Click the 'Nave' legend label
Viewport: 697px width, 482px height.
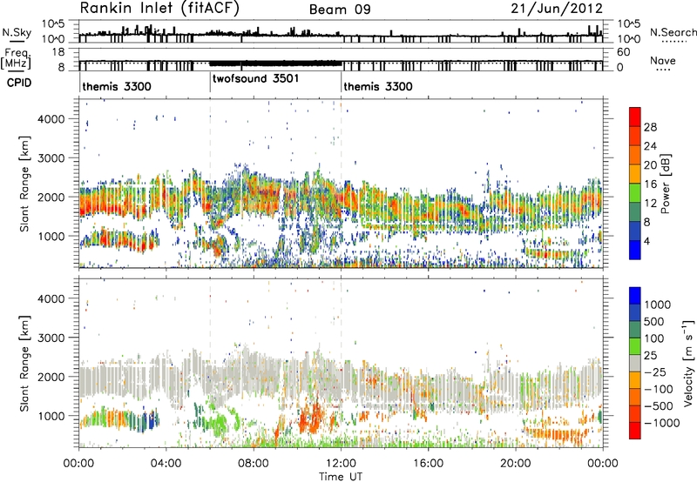[x=663, y=61]
